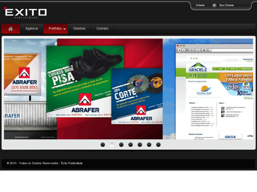Click the blue Sem Corte Abrafer poster
The width and height of the screenshot is (257, 192).
[137, 96]
